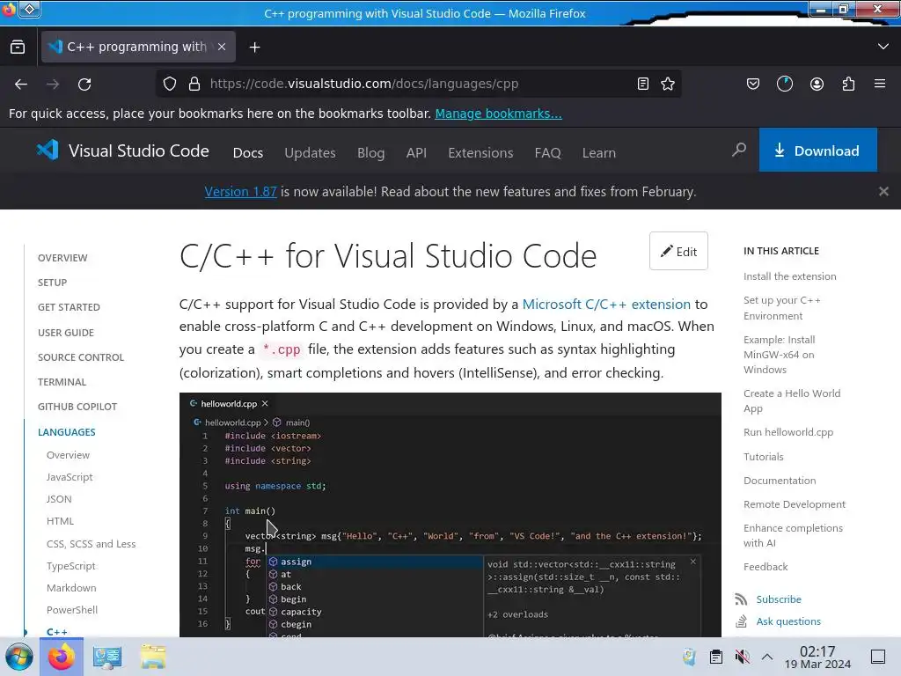Click the Manage bookmarks link
This screenshot has width=901, height=676.
pos(498,114)
